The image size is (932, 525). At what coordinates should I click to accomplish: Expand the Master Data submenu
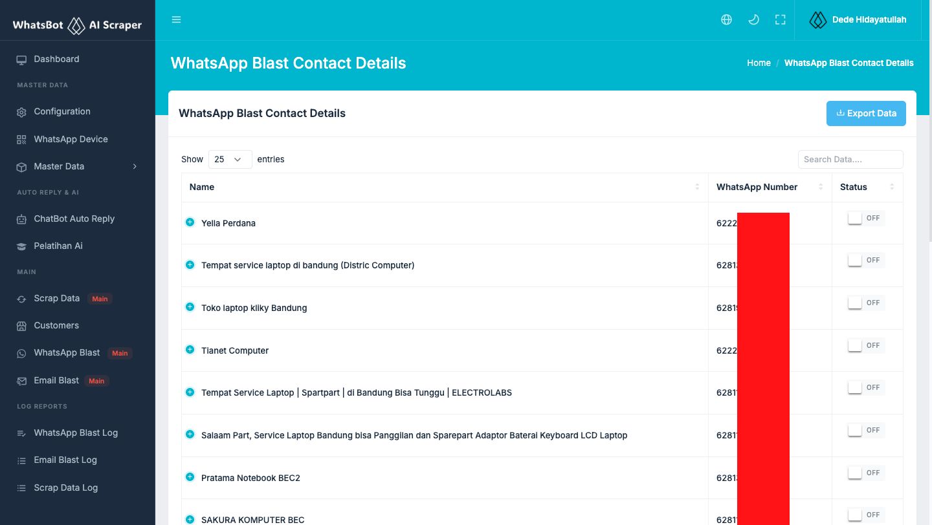pyautogui.click(x=135, y=167)
